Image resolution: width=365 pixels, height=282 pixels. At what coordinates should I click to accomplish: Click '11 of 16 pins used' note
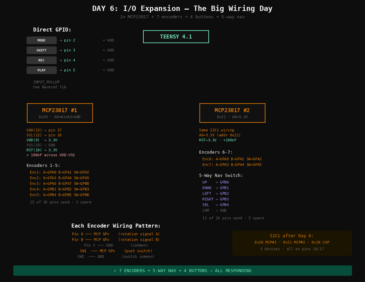[x=233, y=218]
